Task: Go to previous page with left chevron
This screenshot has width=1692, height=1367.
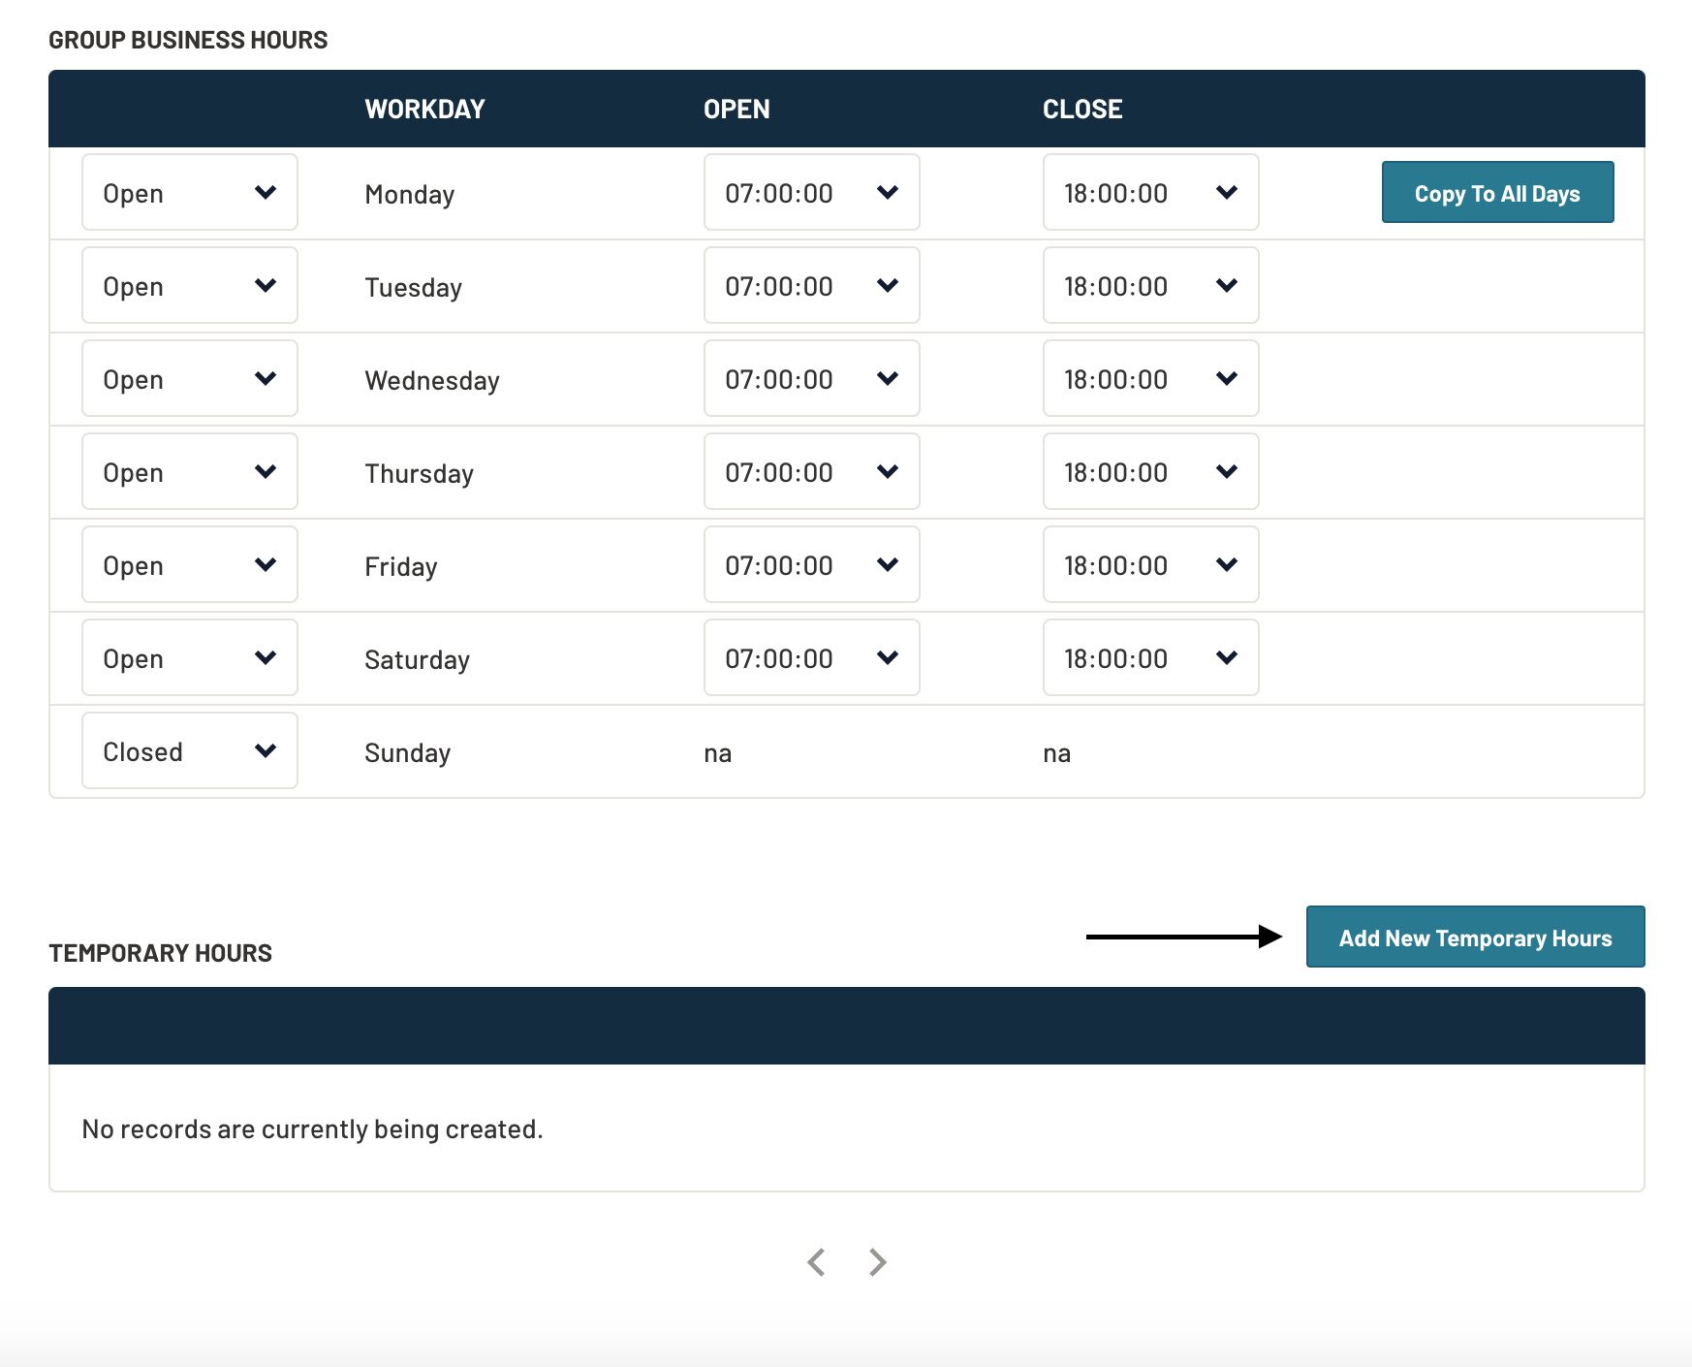Action: coord(816,1262)
